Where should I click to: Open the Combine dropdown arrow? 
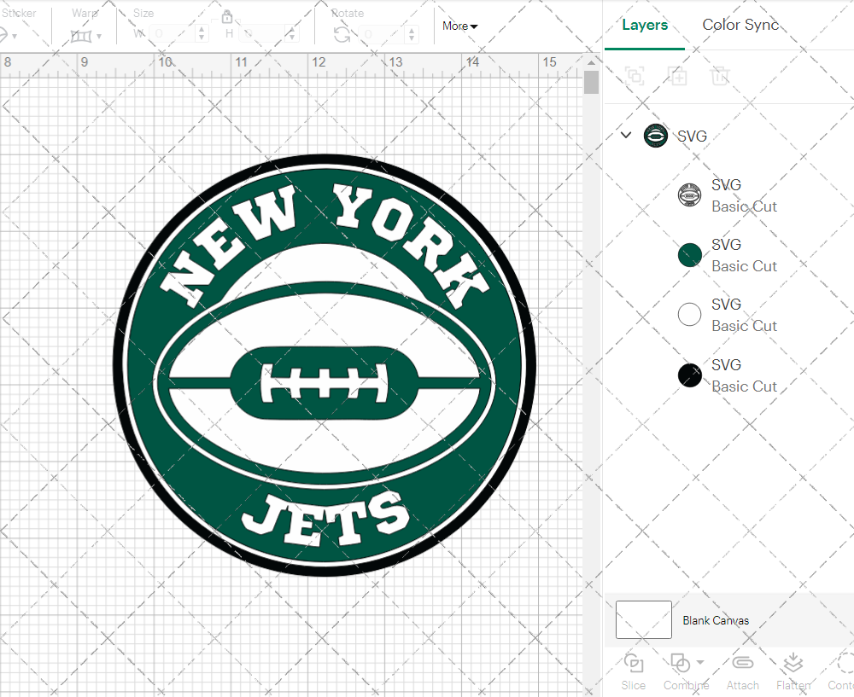click(700, 662)
